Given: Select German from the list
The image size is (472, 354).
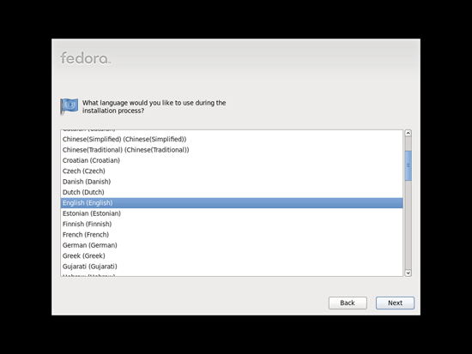Looking at the screenshot, I should [x=232, y=245].
